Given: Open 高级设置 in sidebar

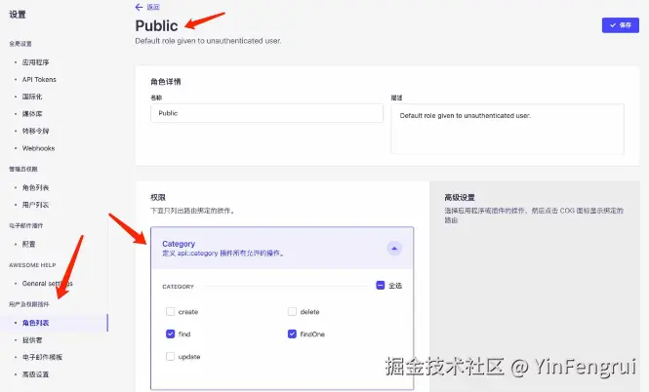Looking at the screenshot, I should (x=35, y=374).
